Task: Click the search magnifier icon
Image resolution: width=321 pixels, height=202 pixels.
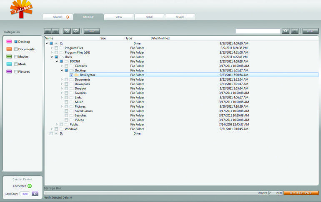Action: tap(286, 31)
